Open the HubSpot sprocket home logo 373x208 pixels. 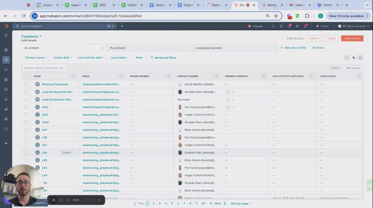coord(6,26)
